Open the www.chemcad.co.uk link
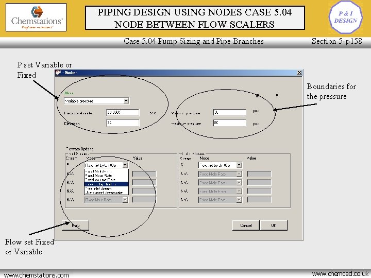 click(340, 274)
